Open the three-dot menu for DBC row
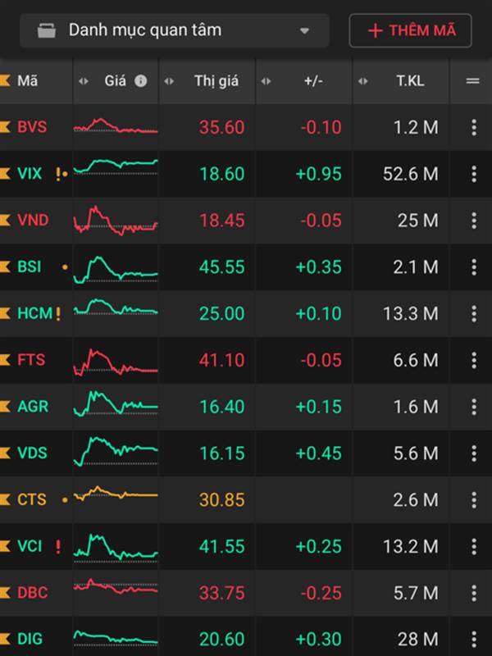Viewport: 492px width, 656px height. pyautogui.click(x=474, y=593)
